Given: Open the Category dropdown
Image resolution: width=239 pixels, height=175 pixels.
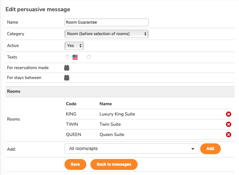Looking at the screenshot, I should click(x=106, y=34).
